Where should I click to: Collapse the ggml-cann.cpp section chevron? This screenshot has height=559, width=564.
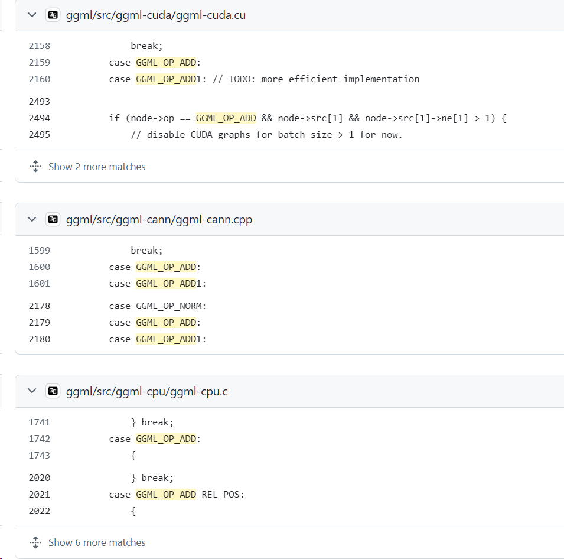click(32, 219)
